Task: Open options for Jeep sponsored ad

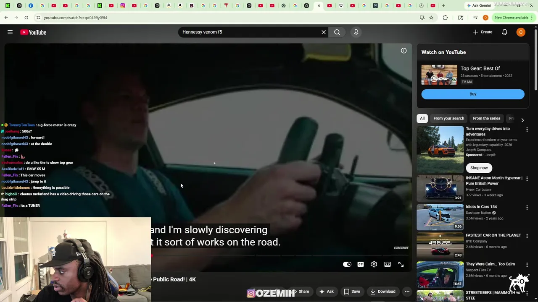Action: coord(527,130)
